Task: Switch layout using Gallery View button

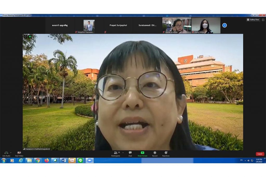Action: pyautogui.click(x=253, y=20)
